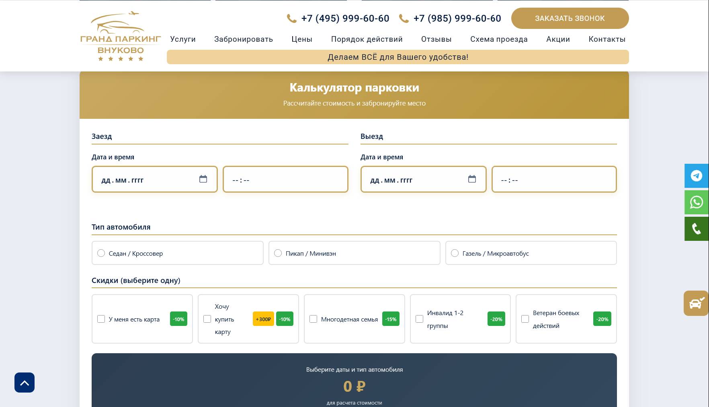Choose Газель / Микроавтобус radio option
709x407 pixels.
click(x=455, y=253)
